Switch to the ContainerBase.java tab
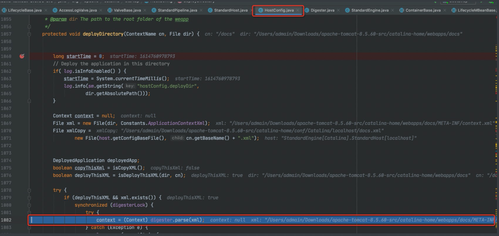Screen dimensions: 499x236 tap(423, 10)
